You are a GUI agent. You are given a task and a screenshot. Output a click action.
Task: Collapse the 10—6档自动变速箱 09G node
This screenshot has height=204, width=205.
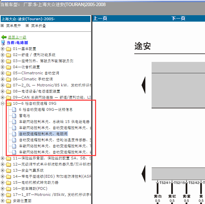point(2,103)
